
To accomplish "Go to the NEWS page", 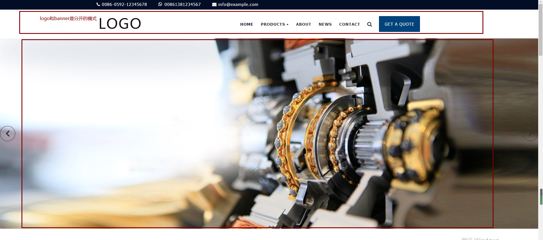I will click(325, 24).
